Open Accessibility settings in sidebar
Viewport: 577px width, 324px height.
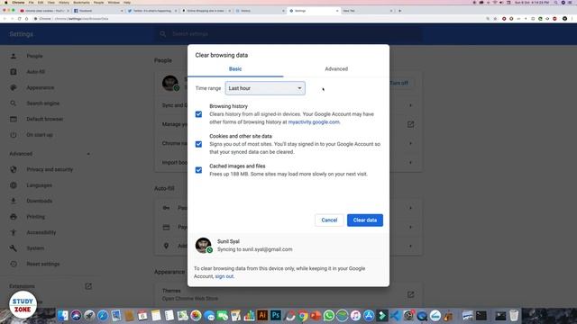(41, 232)
